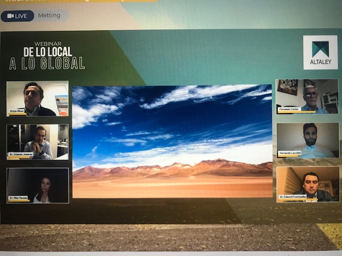This screenshot has width=342, height=256.
Task: Click the LIVE text in the badge
Action: coord(21,16)
